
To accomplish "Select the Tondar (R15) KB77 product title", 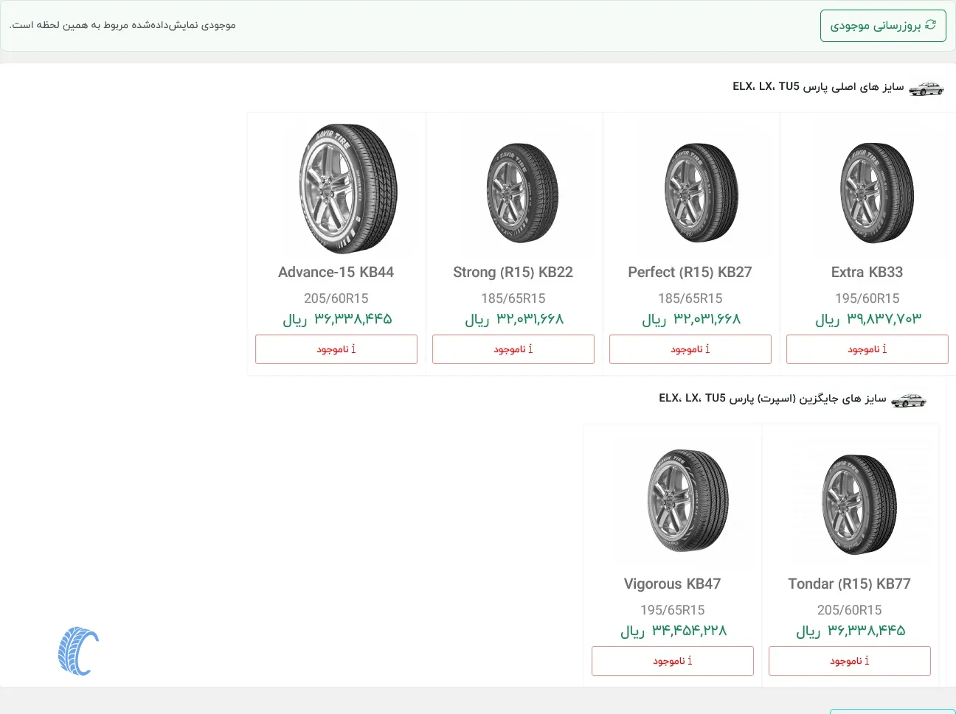I will click(x=850, y=584).
